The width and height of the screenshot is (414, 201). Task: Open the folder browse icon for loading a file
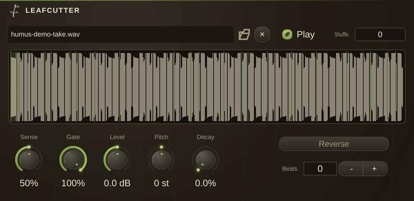click(244, 34)
